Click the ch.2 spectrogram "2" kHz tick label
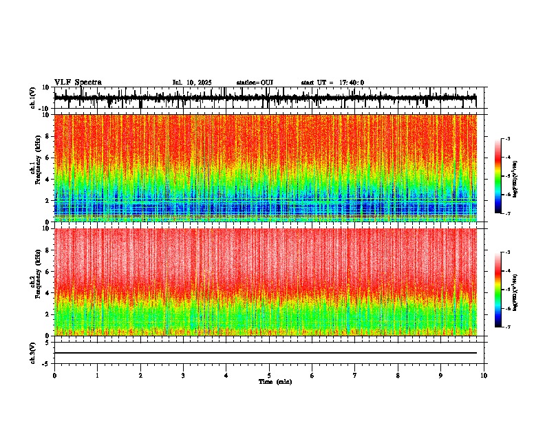Image resolution: width=545 pixels, height=421 pixels. click(x=47, y=314)
